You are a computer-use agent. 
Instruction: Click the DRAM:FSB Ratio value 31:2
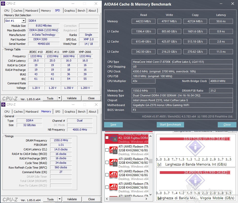click(221, 91)
